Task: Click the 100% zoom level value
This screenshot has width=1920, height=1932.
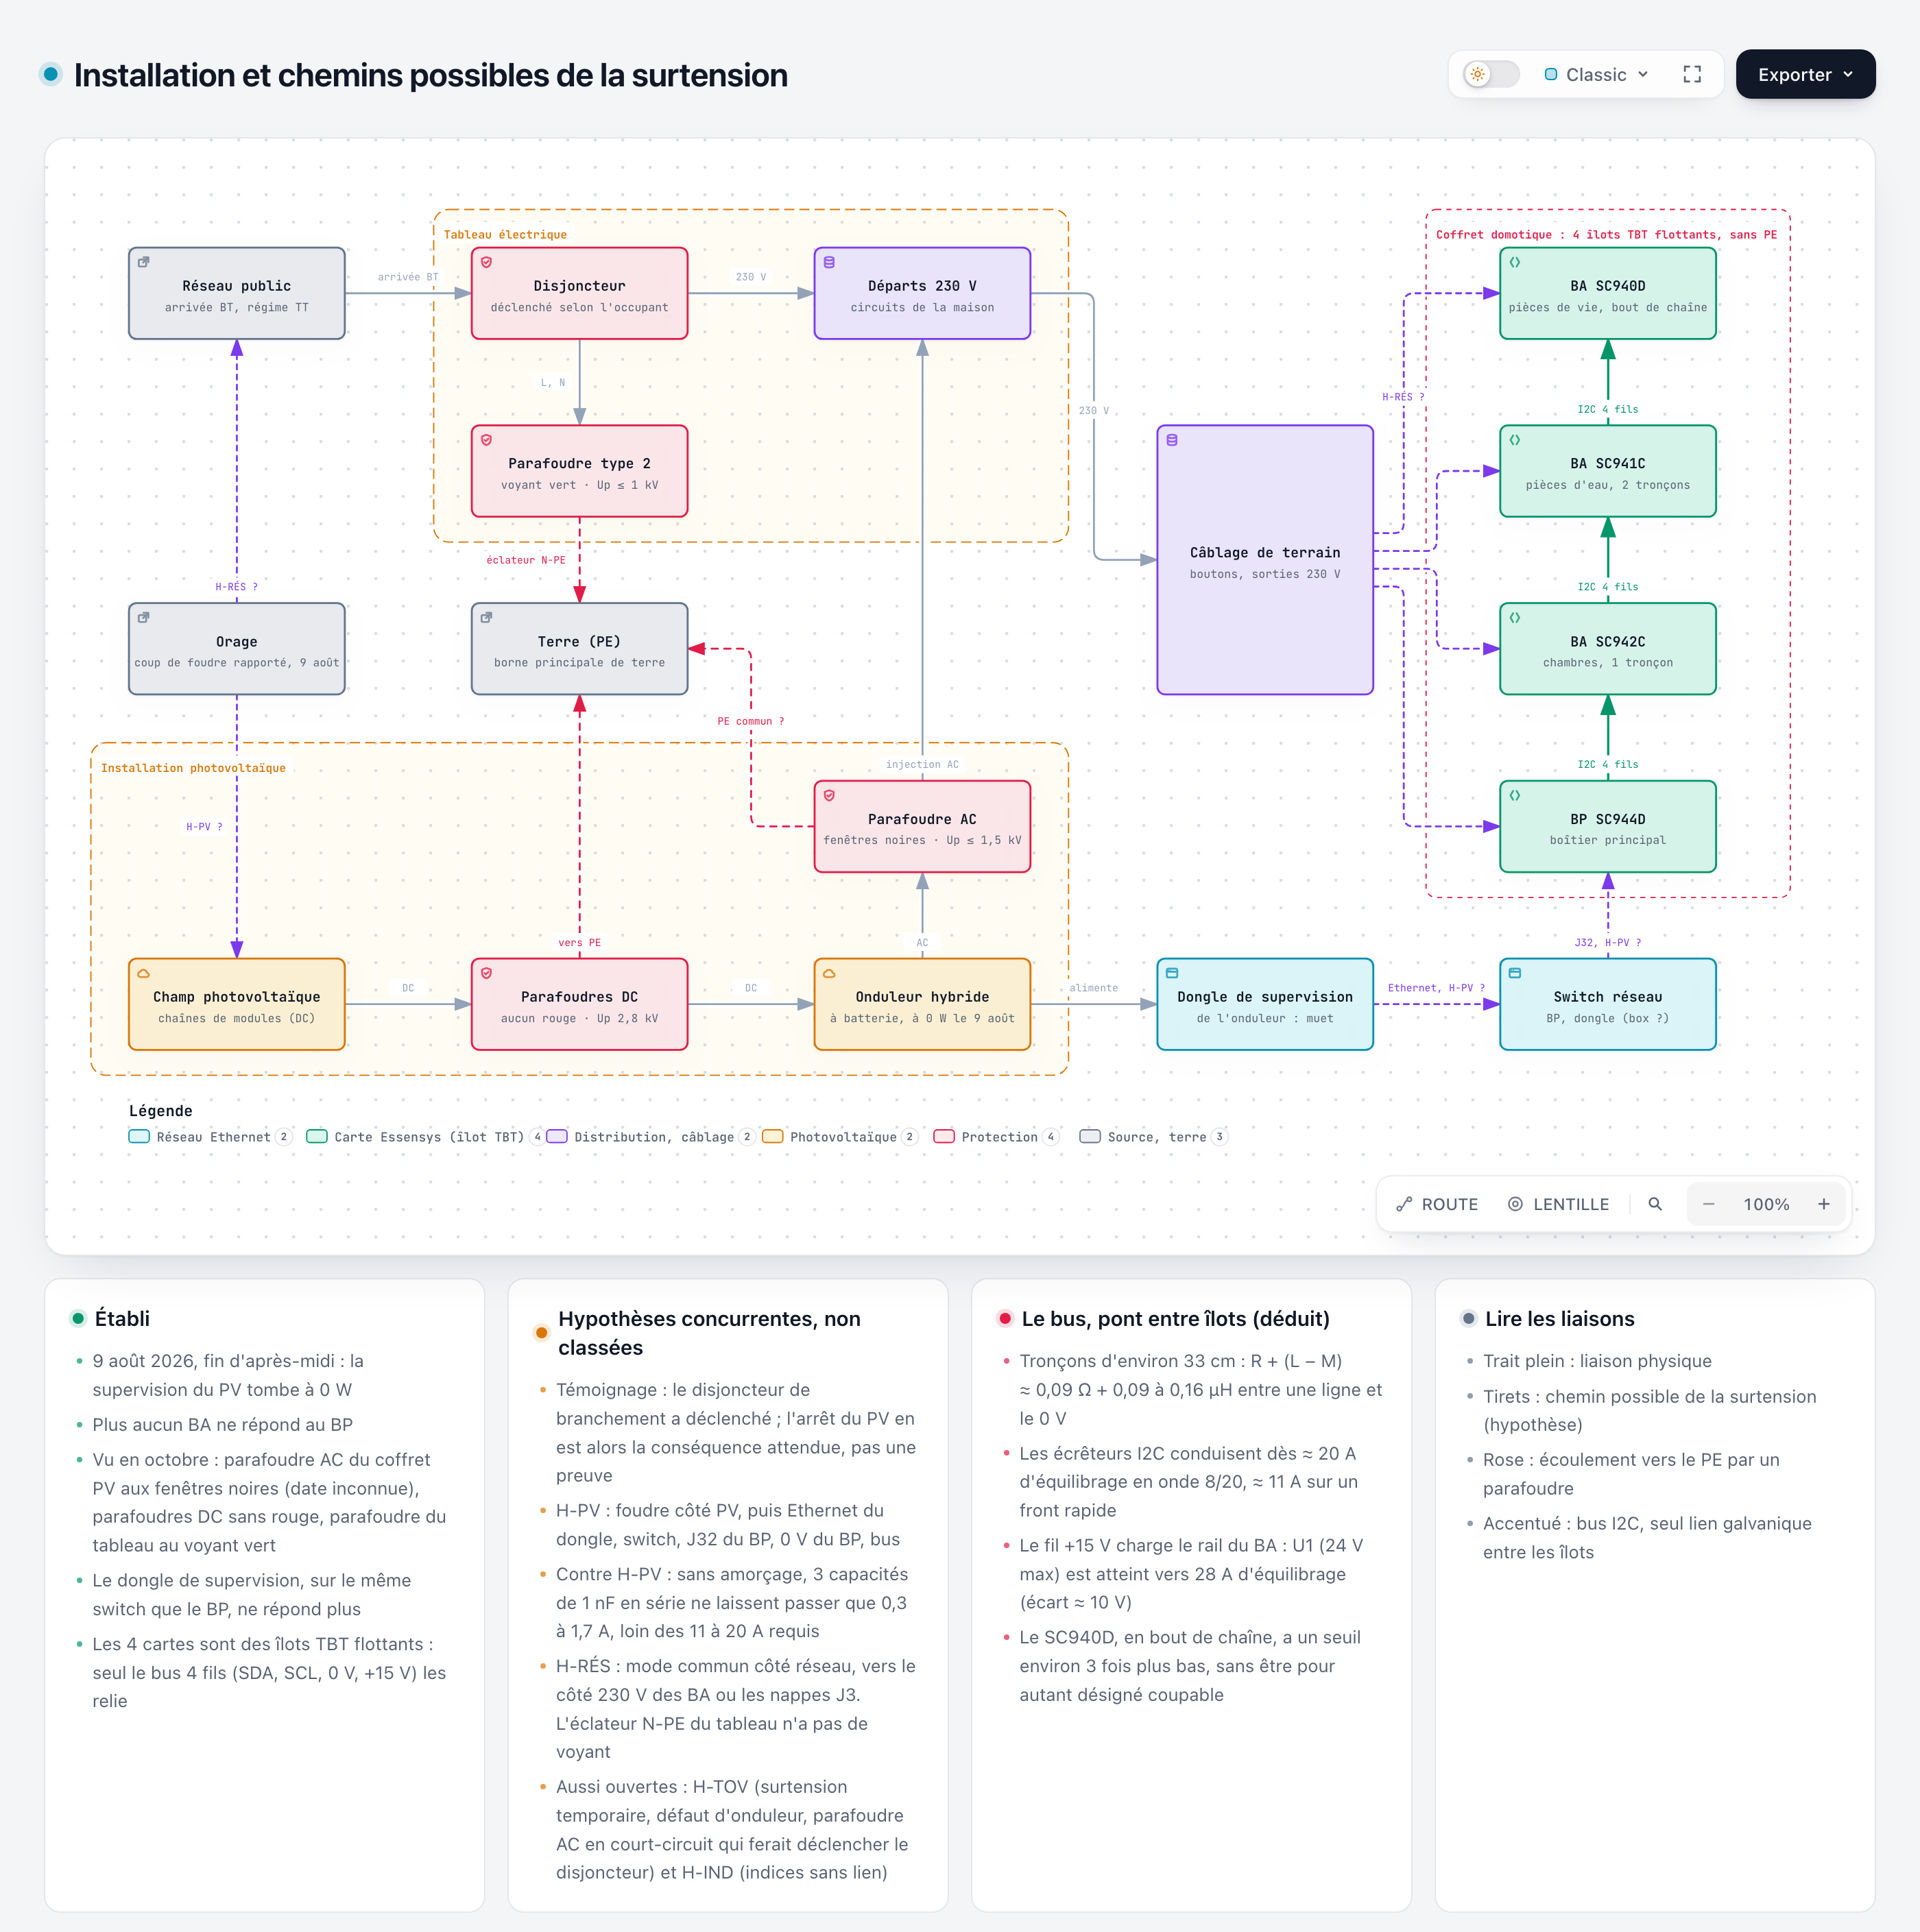Action: tap(1766, 1204)
